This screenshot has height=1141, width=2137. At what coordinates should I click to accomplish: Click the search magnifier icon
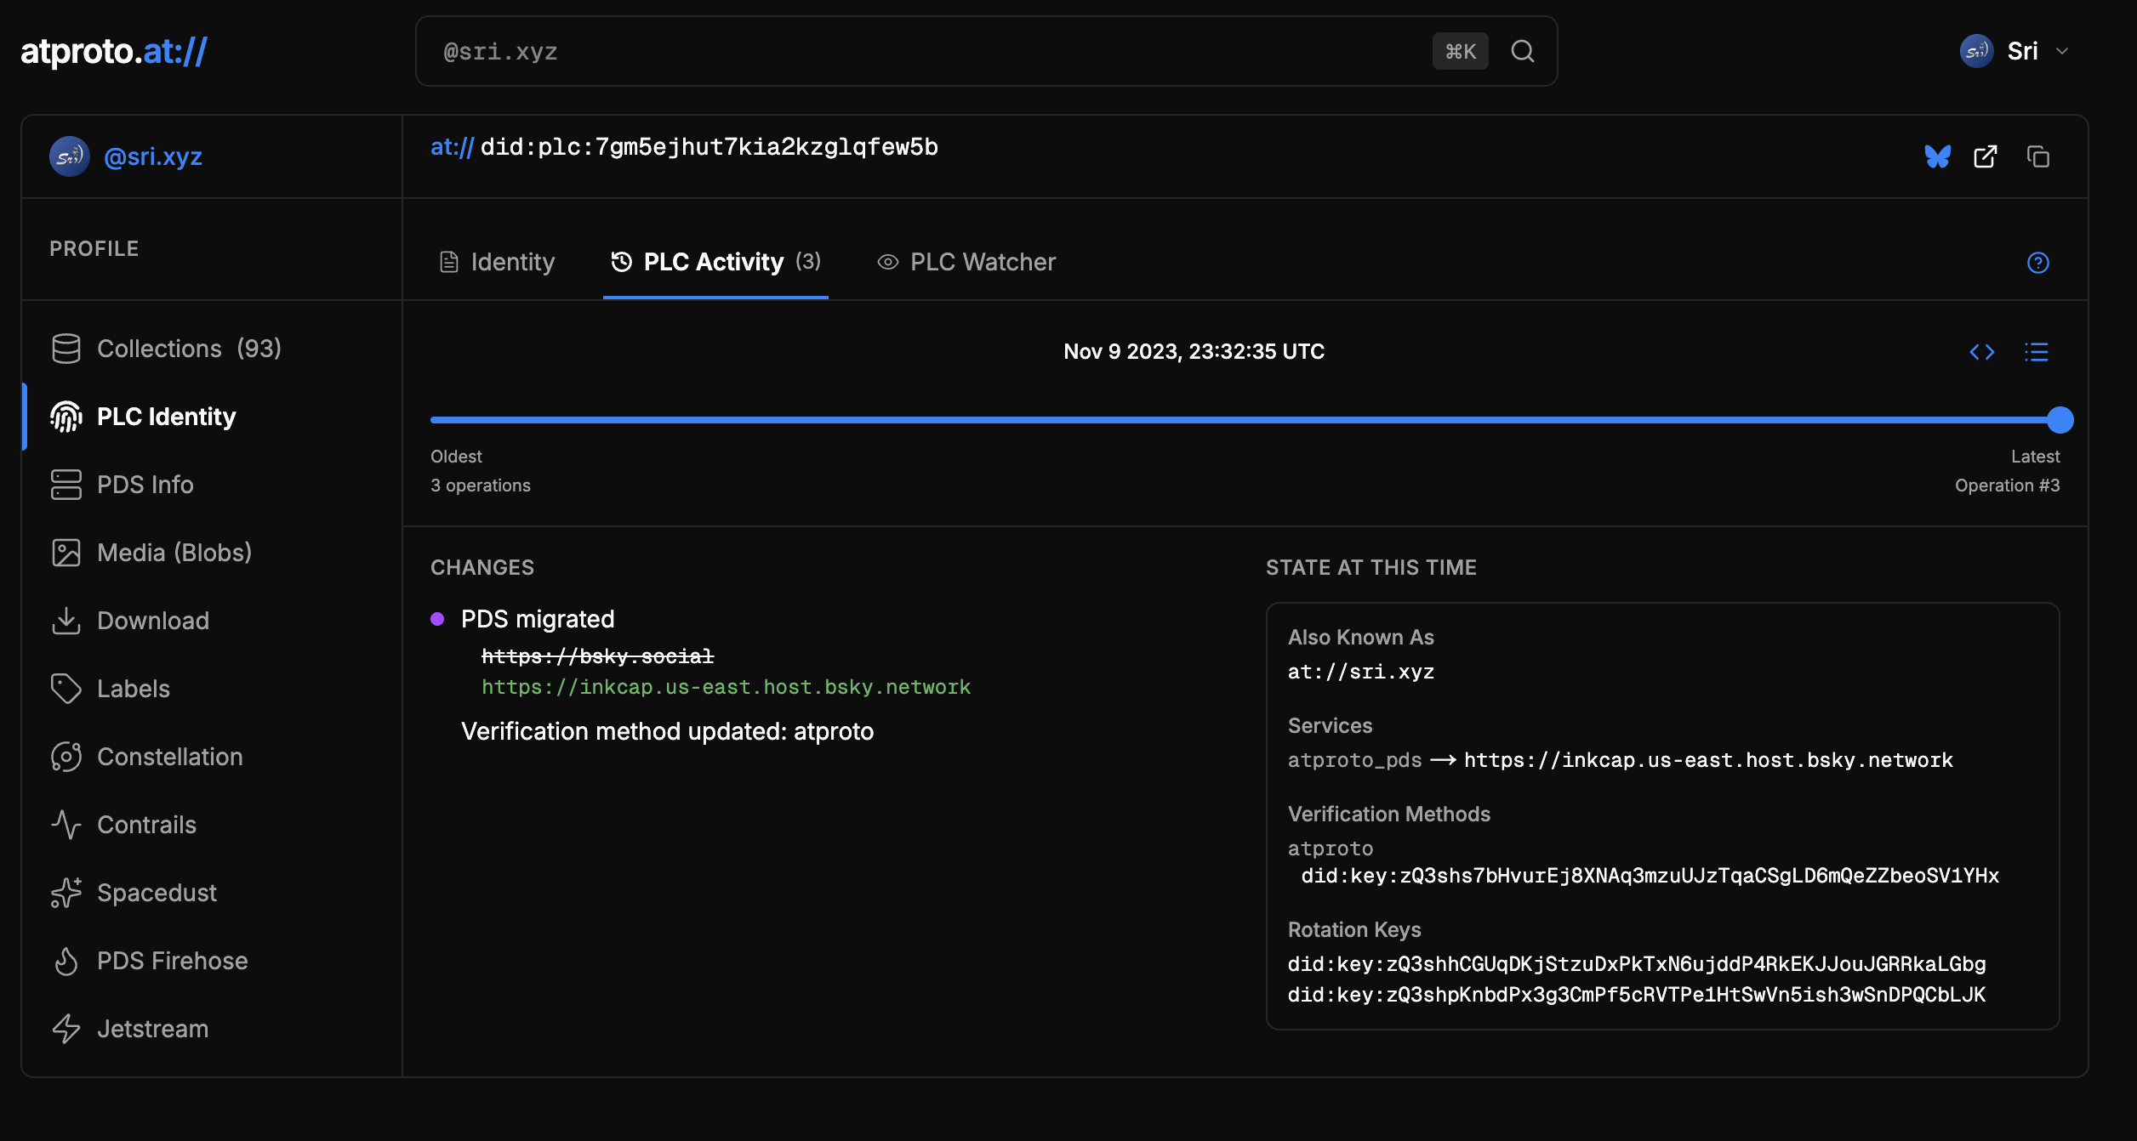click(x=1522, y=52)
